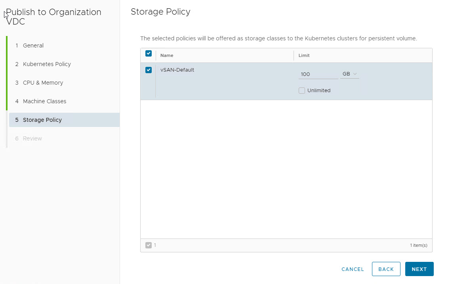The image size is (450, 284).
Task: Cancel the publish wizard
Action: tap(353, 269)
